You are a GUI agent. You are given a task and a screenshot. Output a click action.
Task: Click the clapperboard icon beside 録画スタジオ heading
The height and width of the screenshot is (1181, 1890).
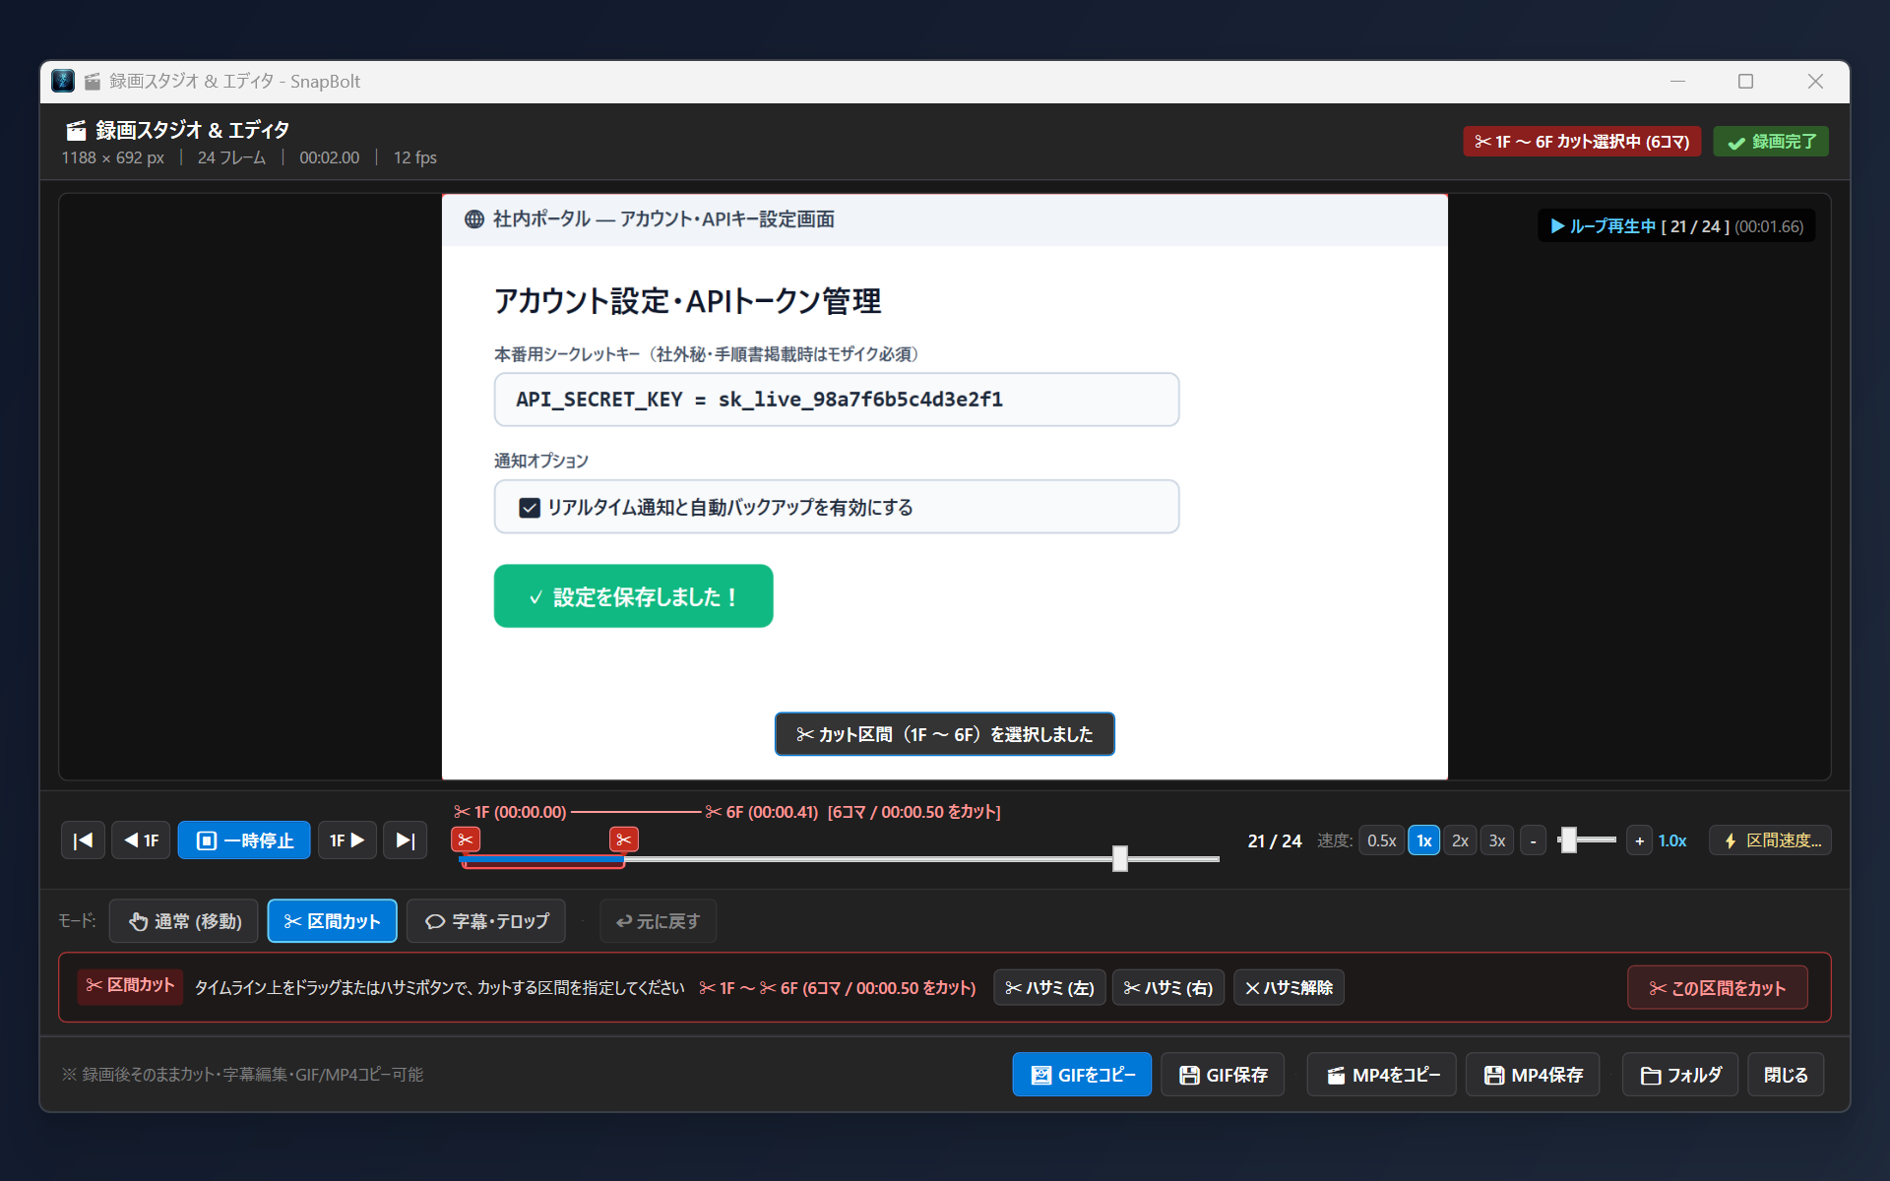coord(76,130)
